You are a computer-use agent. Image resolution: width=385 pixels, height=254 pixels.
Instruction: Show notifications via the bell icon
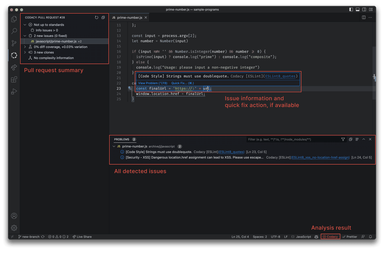tap(370, 236)
